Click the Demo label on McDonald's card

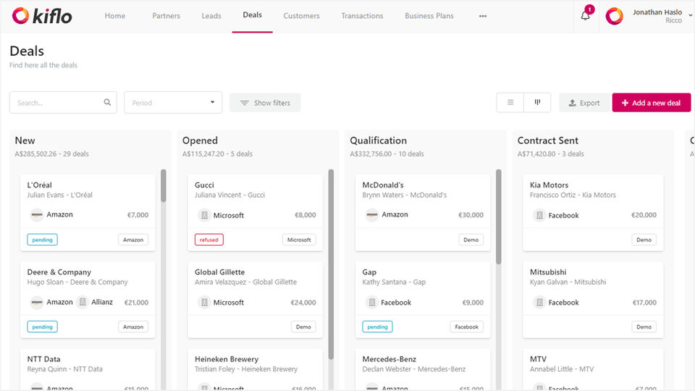(x=471, y=240)
